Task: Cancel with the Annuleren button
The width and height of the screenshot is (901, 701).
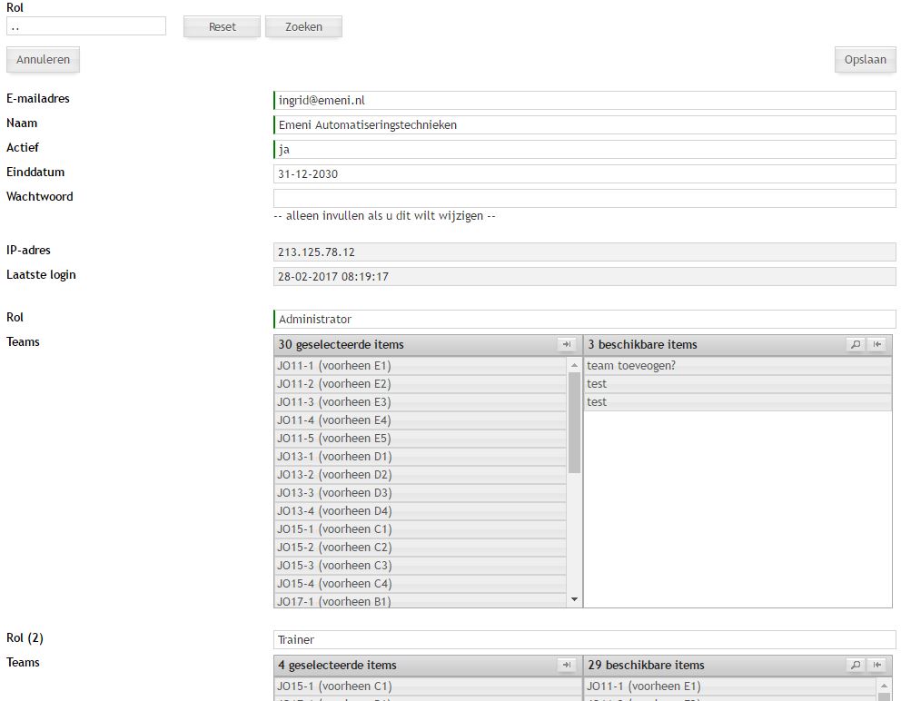Action: (43, 60)
